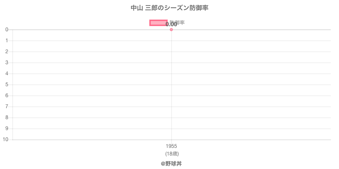
Task: Click y-axis label 8
Action: (7, 117)
